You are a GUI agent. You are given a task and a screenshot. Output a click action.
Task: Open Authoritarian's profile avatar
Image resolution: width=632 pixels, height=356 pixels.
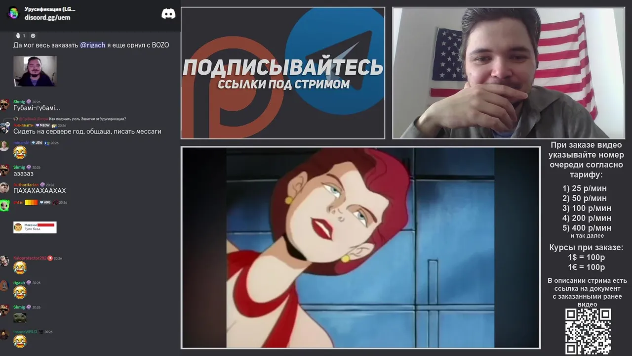click(4, 187)
